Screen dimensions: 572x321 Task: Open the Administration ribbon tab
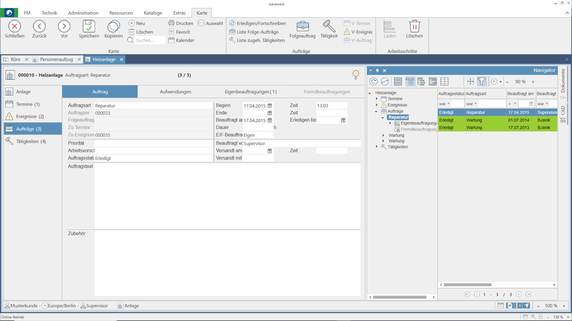[83, 13]
